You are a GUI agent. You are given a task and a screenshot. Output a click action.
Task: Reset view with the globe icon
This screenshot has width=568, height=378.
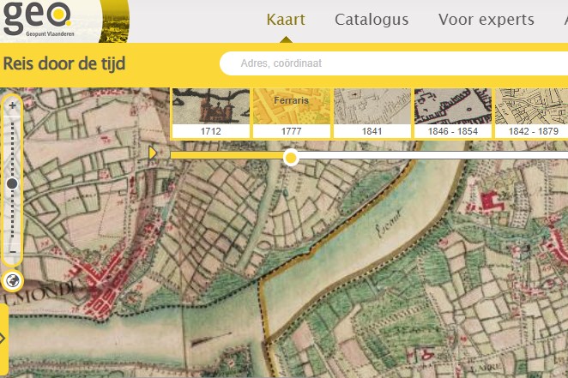(13, 280)
